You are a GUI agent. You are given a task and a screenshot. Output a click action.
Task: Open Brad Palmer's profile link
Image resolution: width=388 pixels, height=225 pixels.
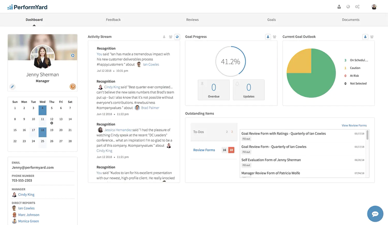point(150,108)
